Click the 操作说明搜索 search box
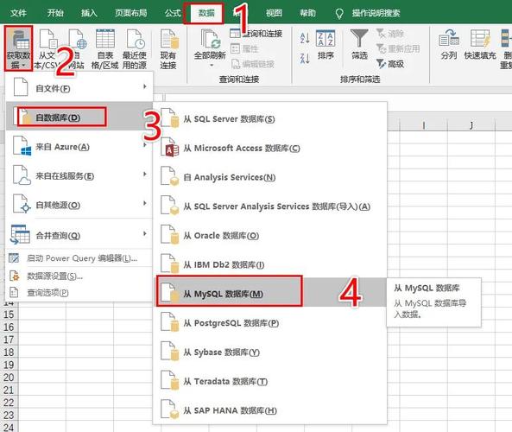Viewport: 512px width, 432px height. 376,13
